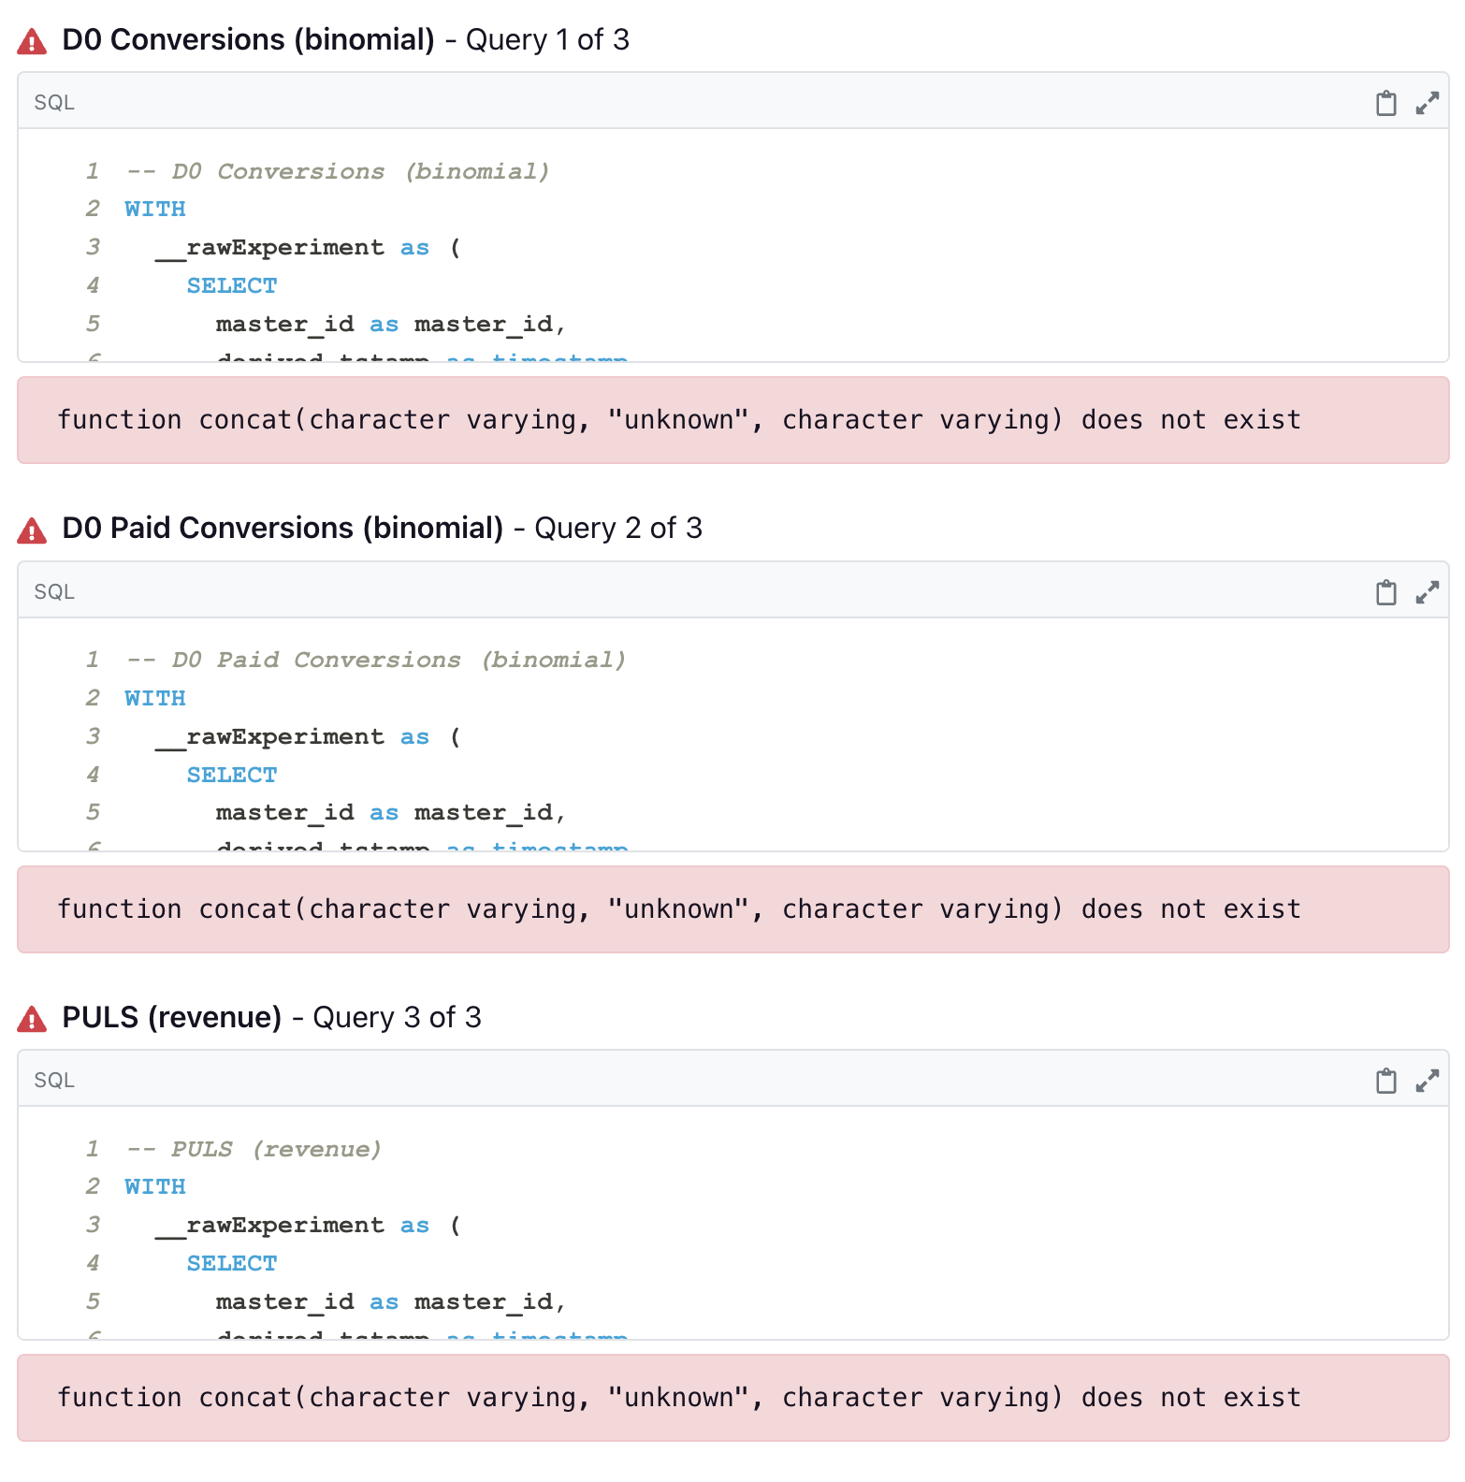Click the warning icon beside PULS revenue
1465x1482 pixels.
coord(31,1017)
